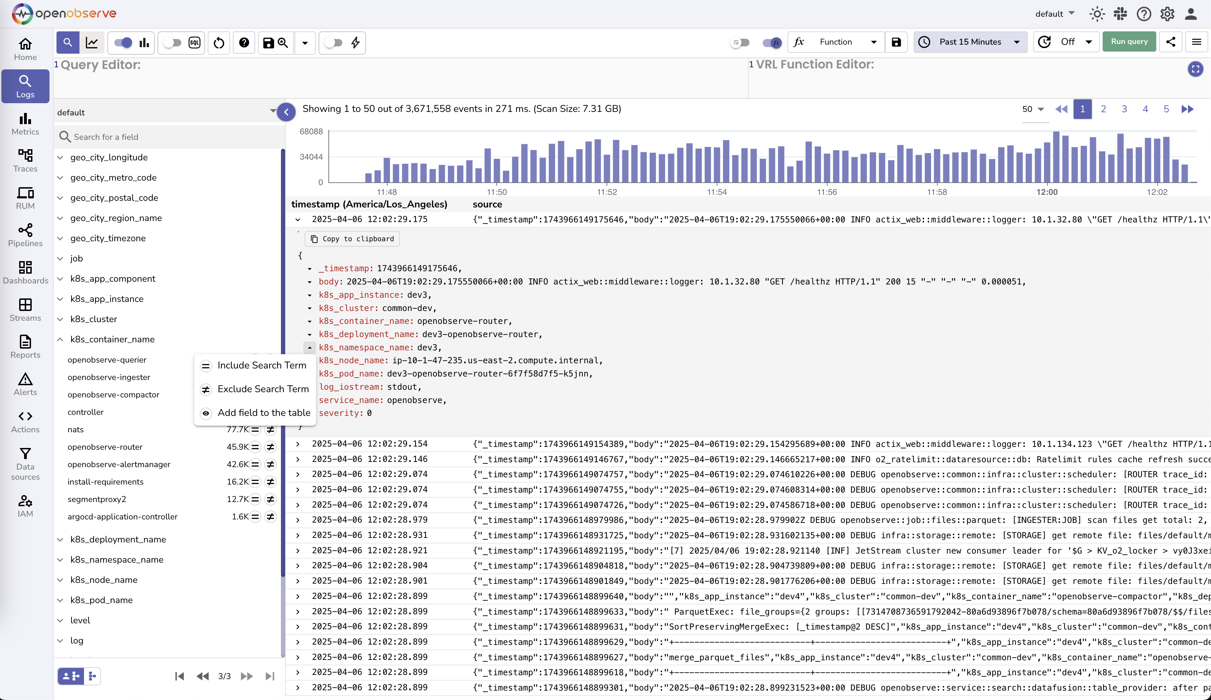This screenshot has width=1211, height=700.
Task: Expand the VRL Function Editor fullscreen icon
Action: (1195, 69)
